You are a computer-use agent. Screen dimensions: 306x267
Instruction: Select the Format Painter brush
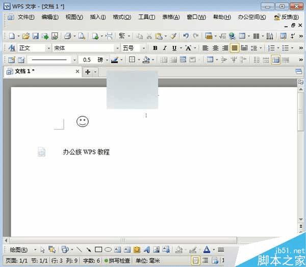click(x=173, y=36)
